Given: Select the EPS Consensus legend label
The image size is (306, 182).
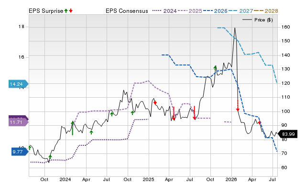Looking at the screenshot, I should 127,11.
